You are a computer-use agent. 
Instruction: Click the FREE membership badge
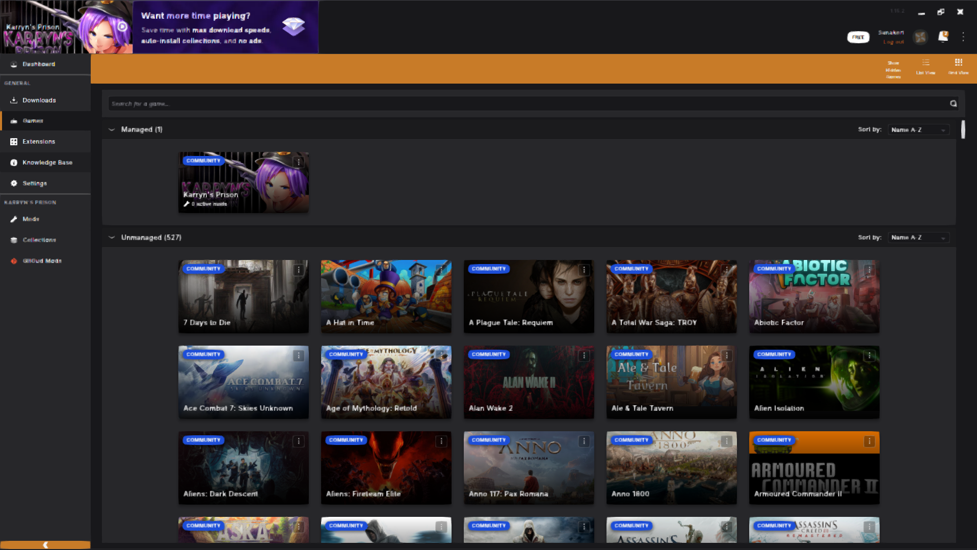[858, 37]
